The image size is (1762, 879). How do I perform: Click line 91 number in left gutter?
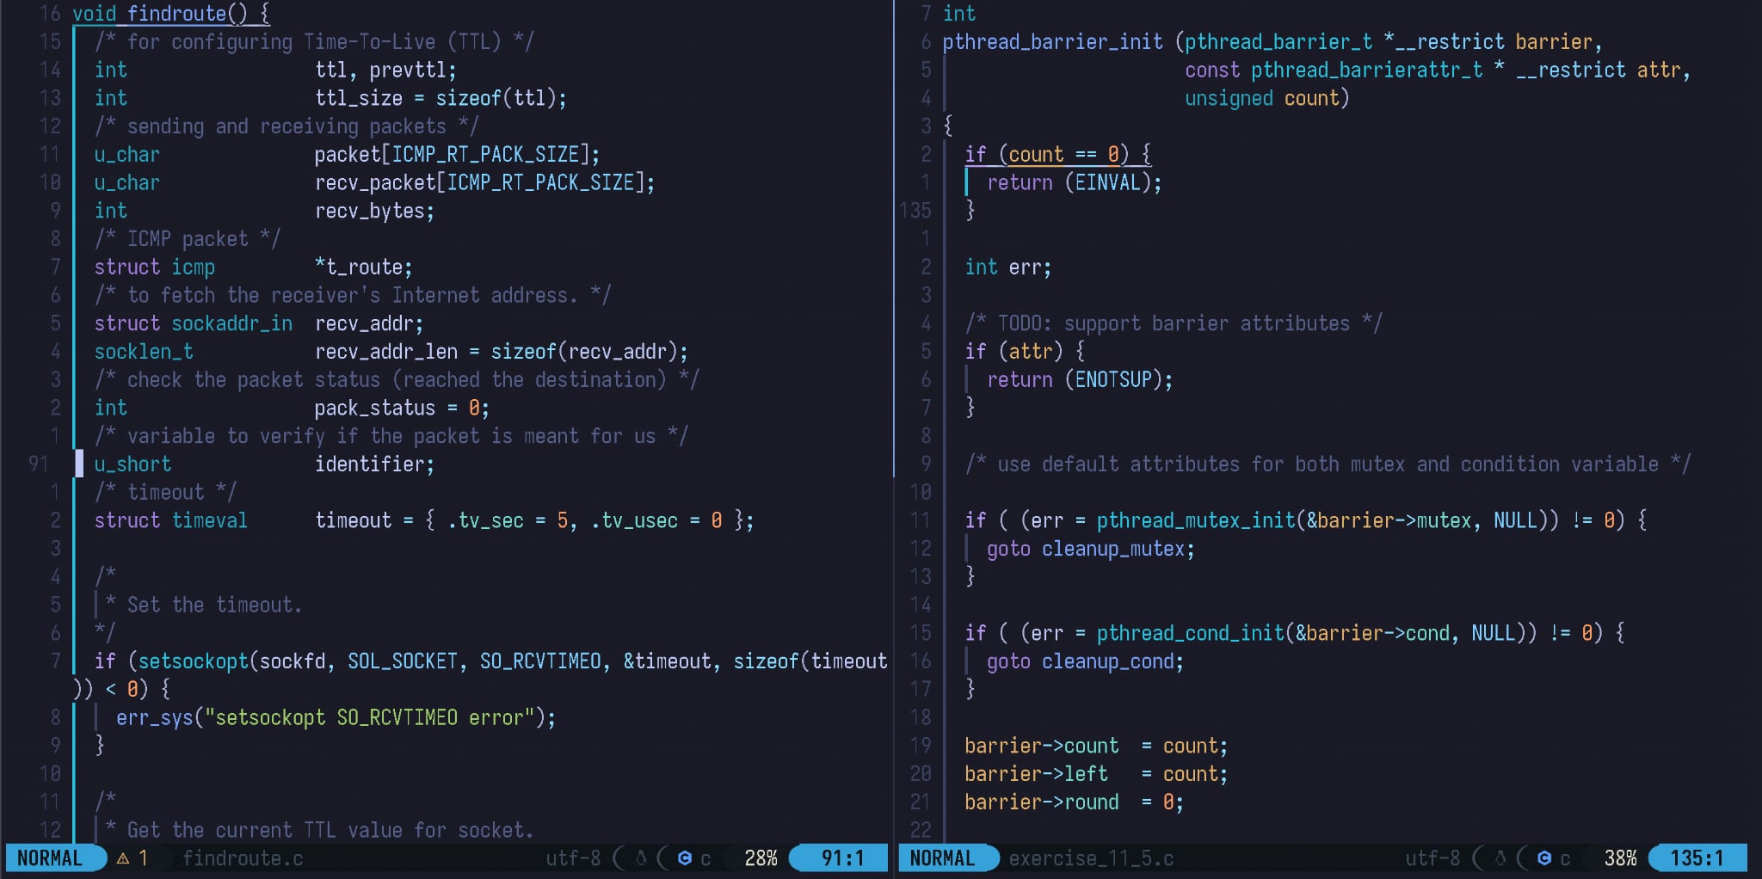tap(39, 464)
